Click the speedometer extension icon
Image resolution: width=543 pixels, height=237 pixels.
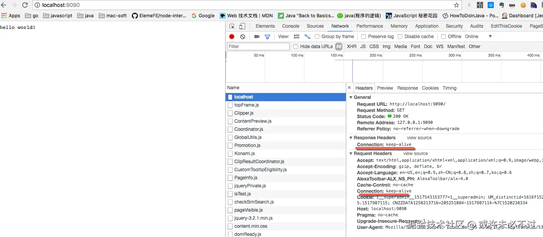tap(534, 5)
